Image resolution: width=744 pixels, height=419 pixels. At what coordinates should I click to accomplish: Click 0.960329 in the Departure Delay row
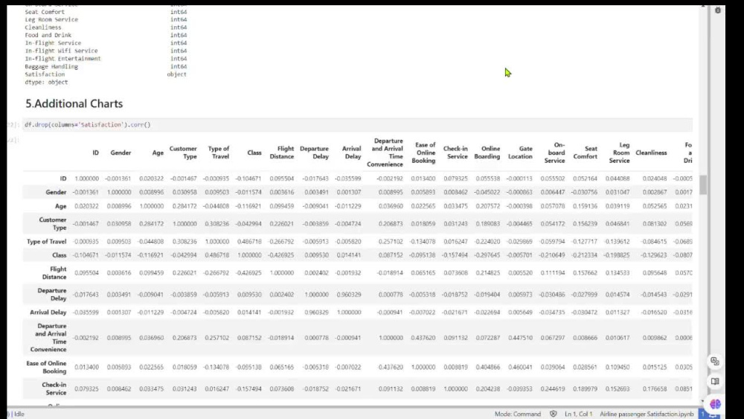pos(348,295)
